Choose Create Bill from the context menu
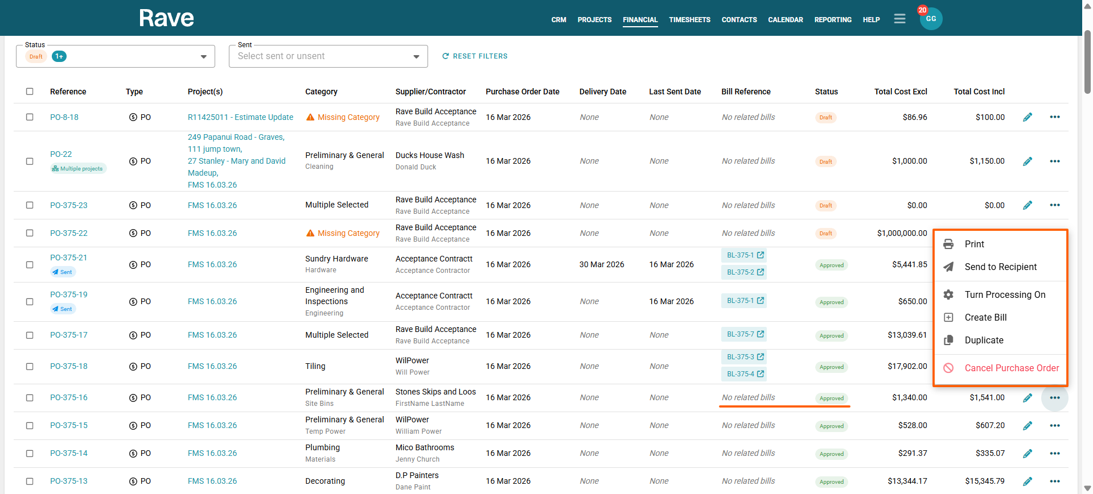Image resolution: width=1093 pixels, height=494 pixels. tap(985, 318)
